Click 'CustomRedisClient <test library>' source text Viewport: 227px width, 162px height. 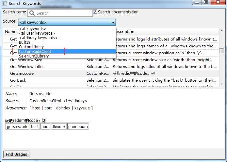tap(58, 101)
